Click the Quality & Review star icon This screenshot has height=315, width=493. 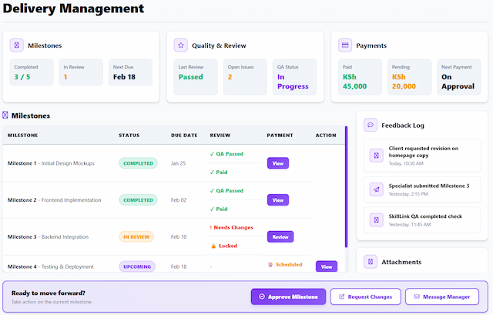point(181,45)
